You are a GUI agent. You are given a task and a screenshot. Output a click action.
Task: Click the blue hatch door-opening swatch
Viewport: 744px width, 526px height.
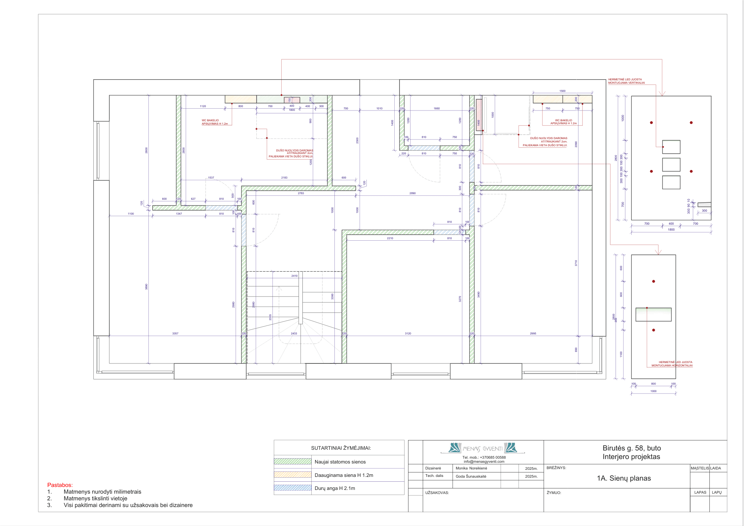(292, 488)
